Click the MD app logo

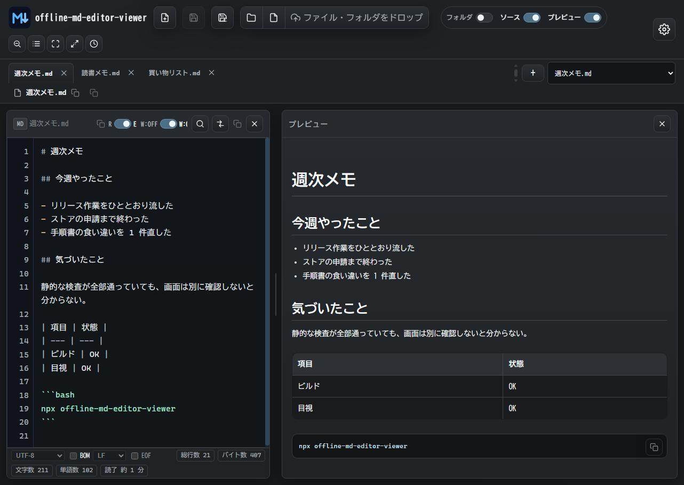pyautogui.click(x=20, y=18)
